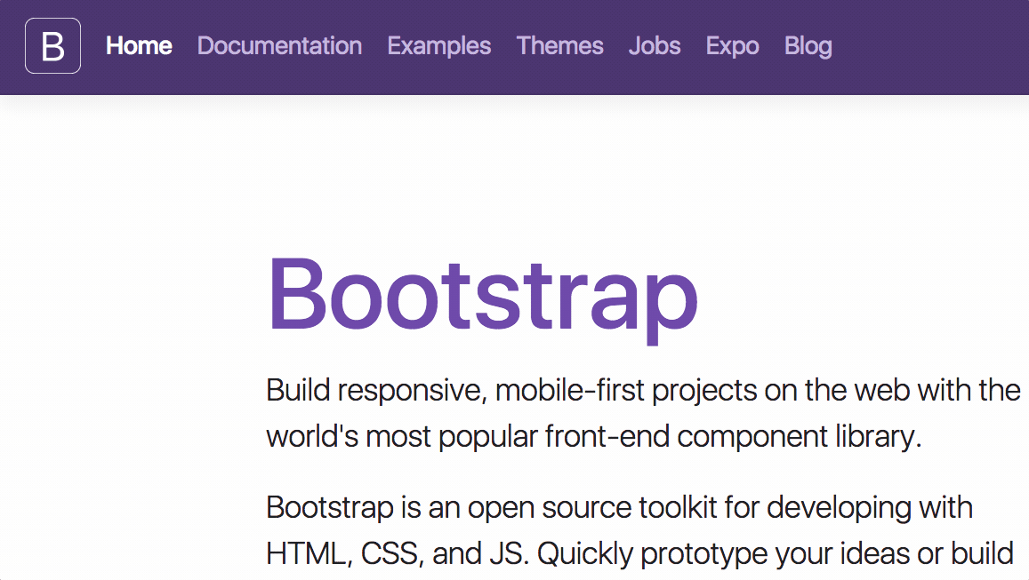
Task: Go to the Documentation page
Action: tap(279, 46)
